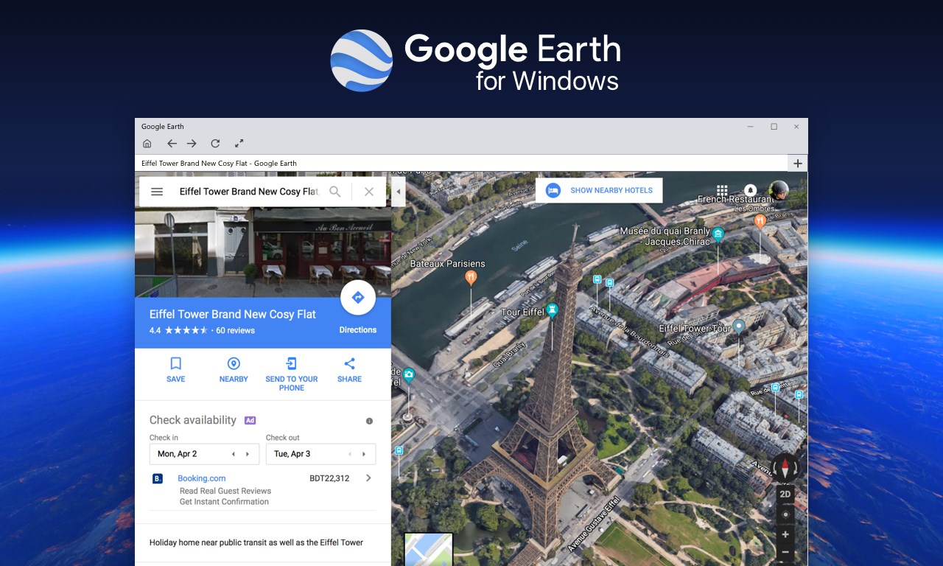The width and height of the screenshot is (943, 566).
Task: Click the Booking.com B logo icon
Action: 158,479
